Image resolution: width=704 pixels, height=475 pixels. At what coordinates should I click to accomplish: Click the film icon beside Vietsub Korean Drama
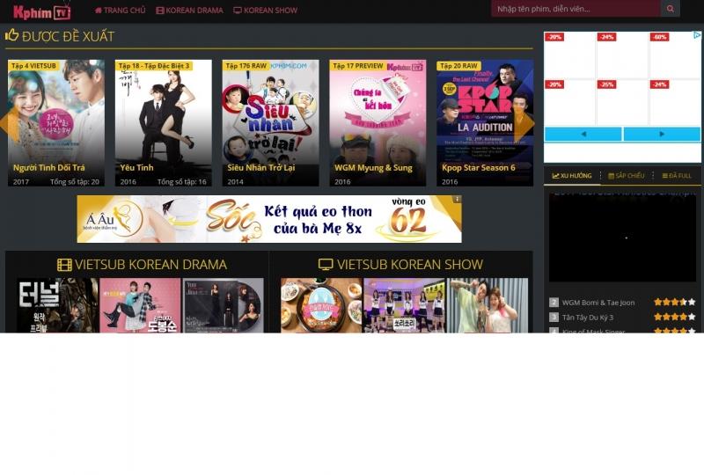click(64, 265)
